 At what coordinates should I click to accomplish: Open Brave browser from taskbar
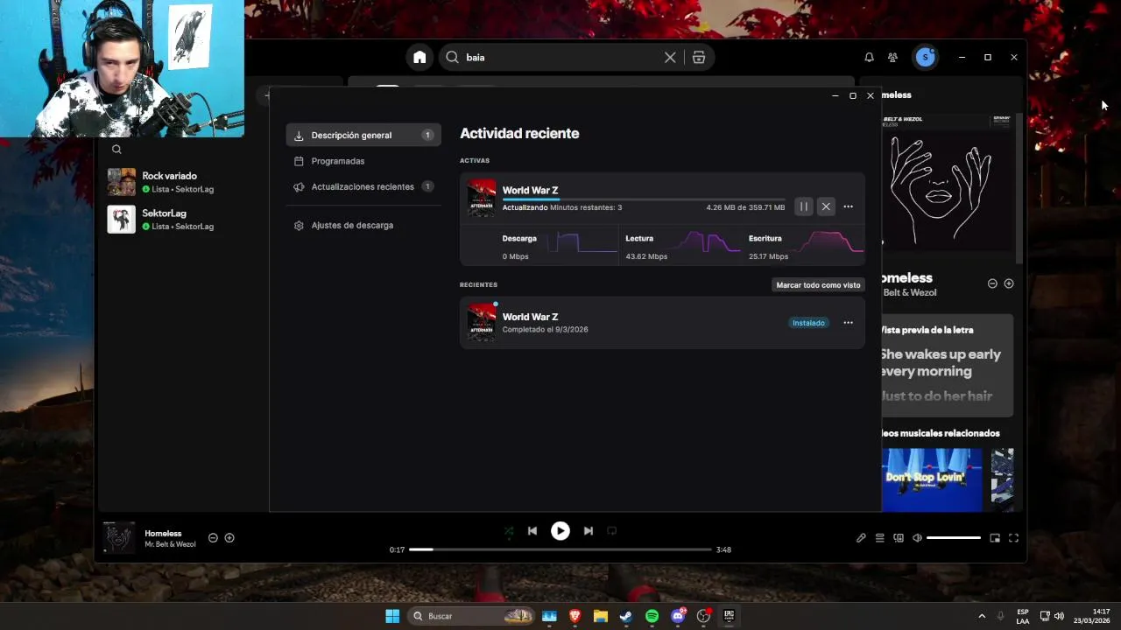click(x=575, y=616)
